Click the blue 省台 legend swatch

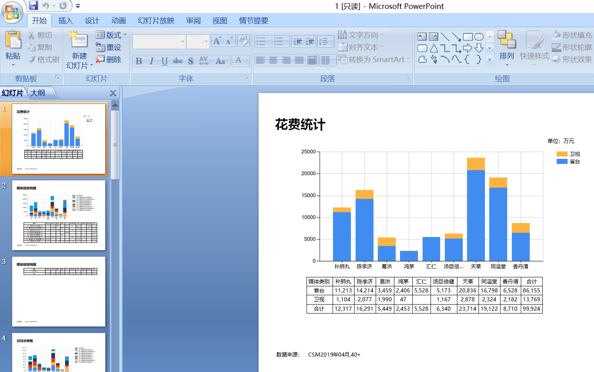pos(562,161)
